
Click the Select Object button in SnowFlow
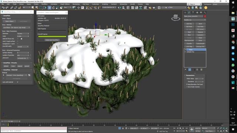tap(9, 21)
